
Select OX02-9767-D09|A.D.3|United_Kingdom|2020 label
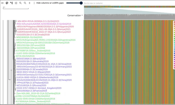pos(39,88)
